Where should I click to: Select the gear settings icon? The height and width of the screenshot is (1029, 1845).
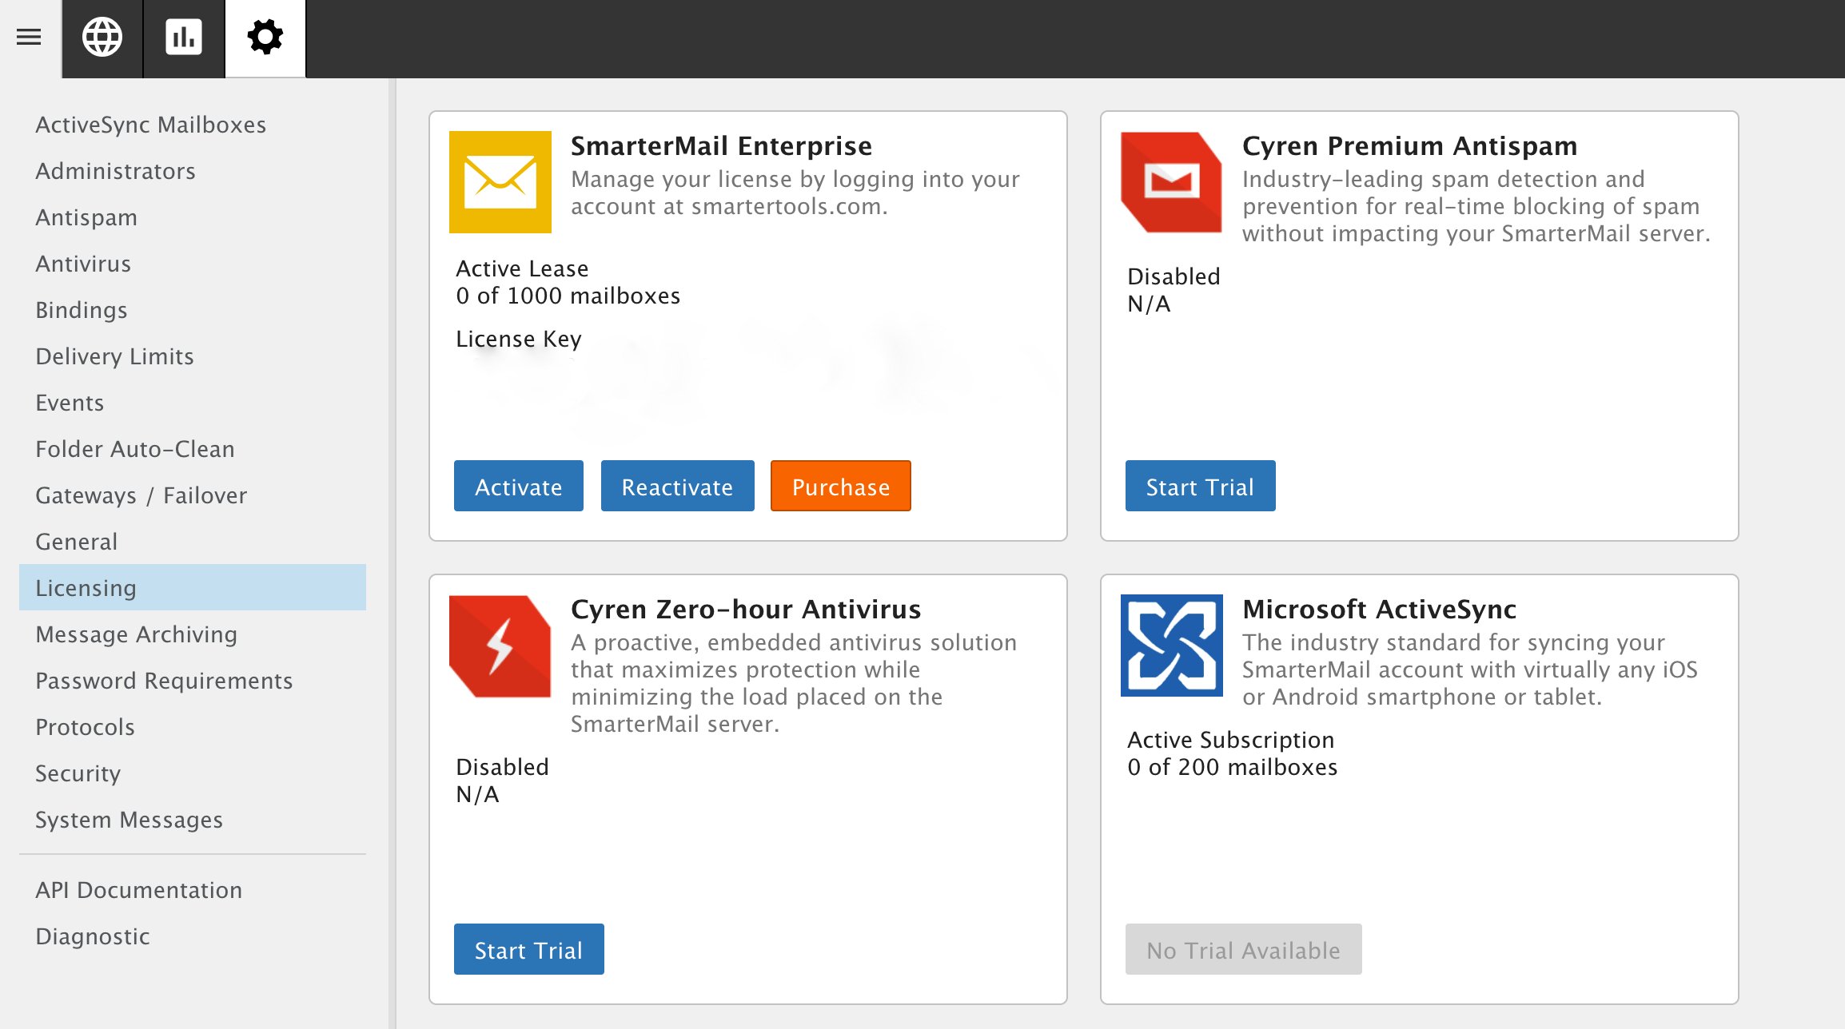pyautogui.click(x=265, y=37)
